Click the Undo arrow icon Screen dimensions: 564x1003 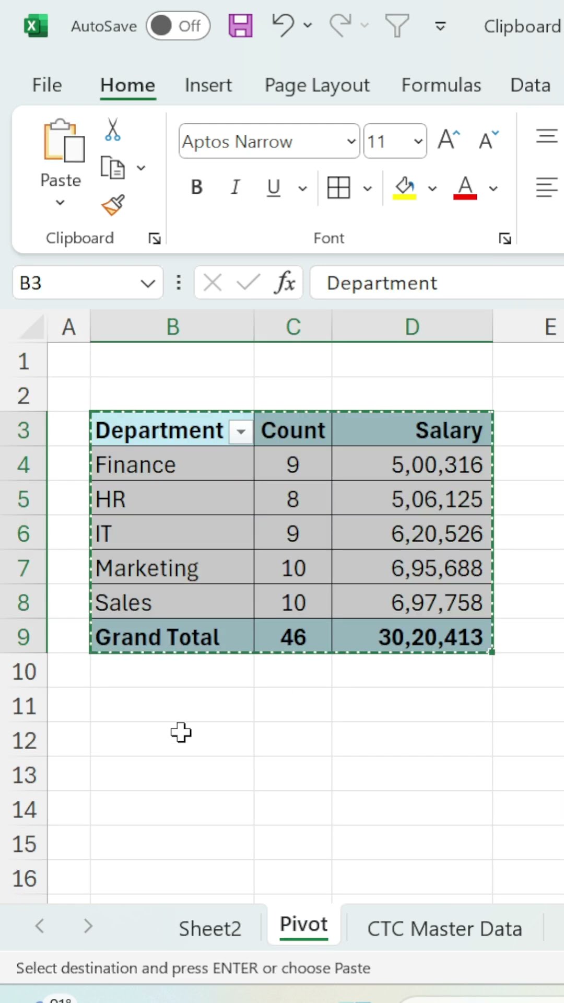283,25
